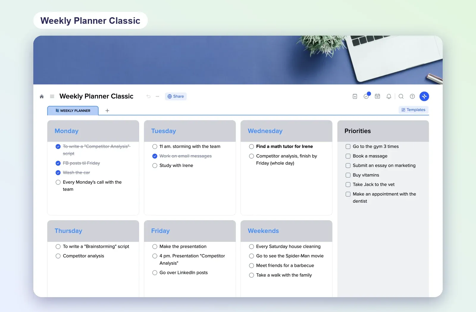The width and height of the screenshot is (476, 312).
Task: Uncheck 'Wash the car' task
Action: pyautogui.click(x=58, y=173)
